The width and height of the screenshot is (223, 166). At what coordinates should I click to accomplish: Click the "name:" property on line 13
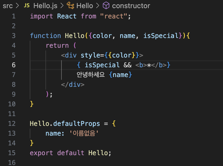[55, 133]
